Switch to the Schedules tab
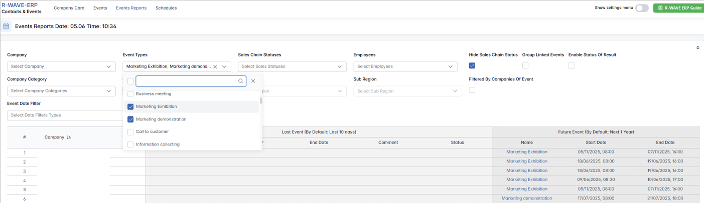Screen dimensions: 704x203 point(166,8)
